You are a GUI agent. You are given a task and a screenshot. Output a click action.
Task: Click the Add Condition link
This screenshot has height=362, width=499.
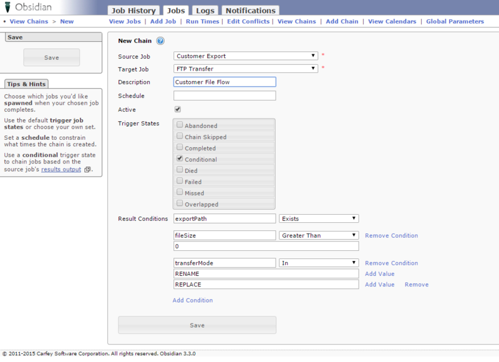point(193,300)
